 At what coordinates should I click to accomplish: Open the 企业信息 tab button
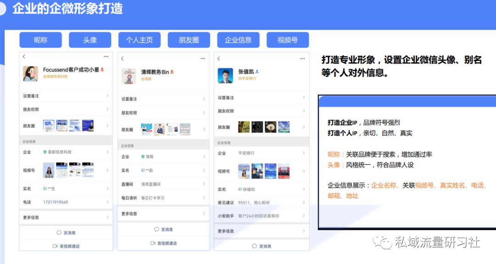(x=238, y=40)
